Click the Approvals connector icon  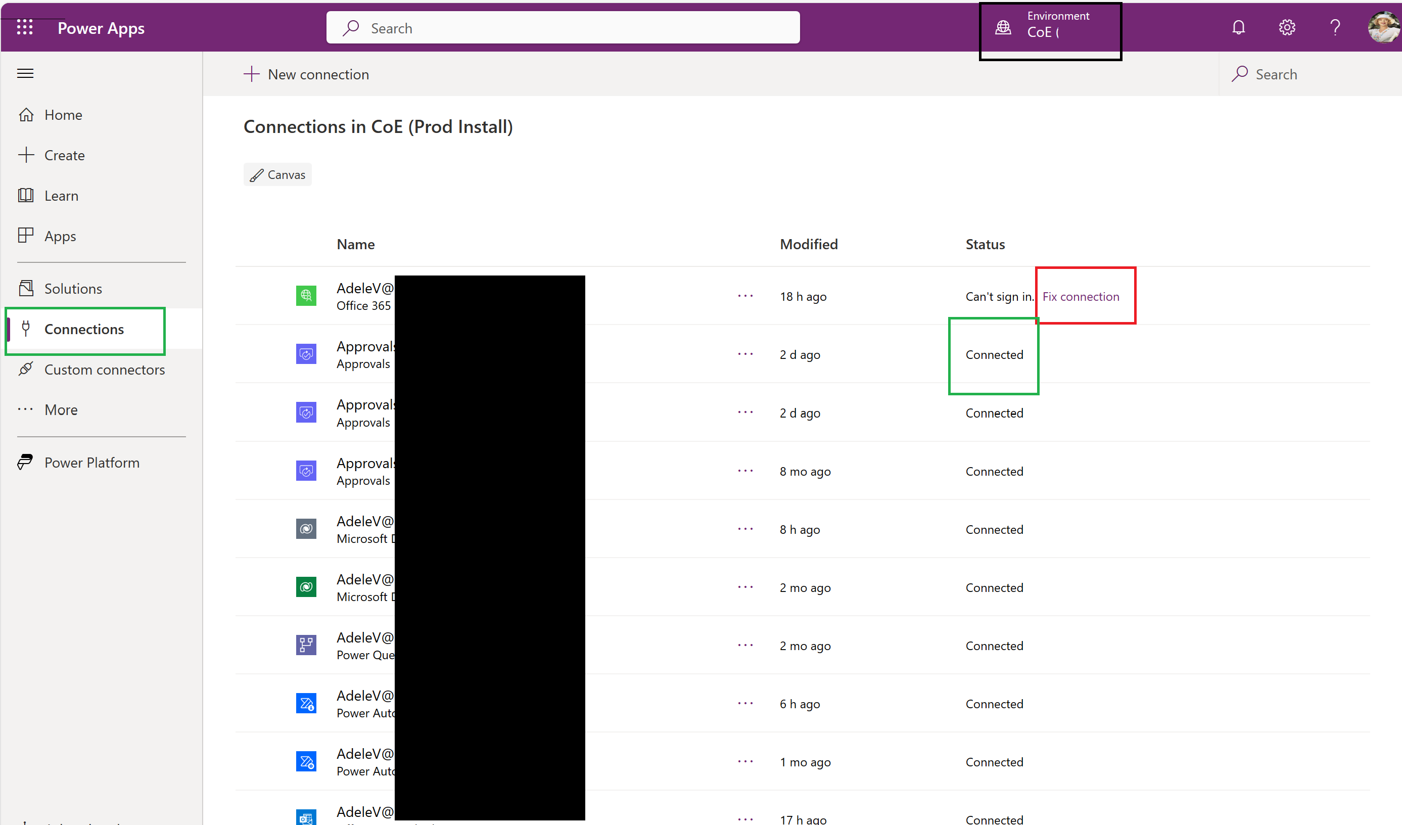click(x=306, y=354)
